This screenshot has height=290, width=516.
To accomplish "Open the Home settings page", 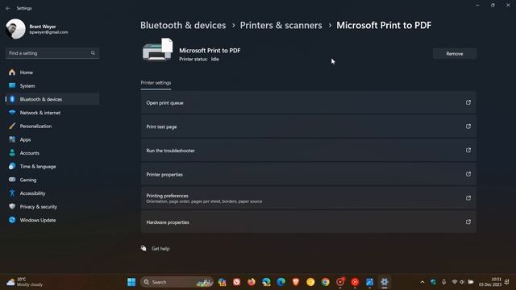I will point(52,72).
